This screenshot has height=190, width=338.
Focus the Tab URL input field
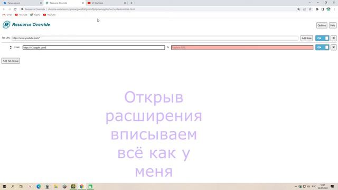pyautogui.click(x=155, y=38)
